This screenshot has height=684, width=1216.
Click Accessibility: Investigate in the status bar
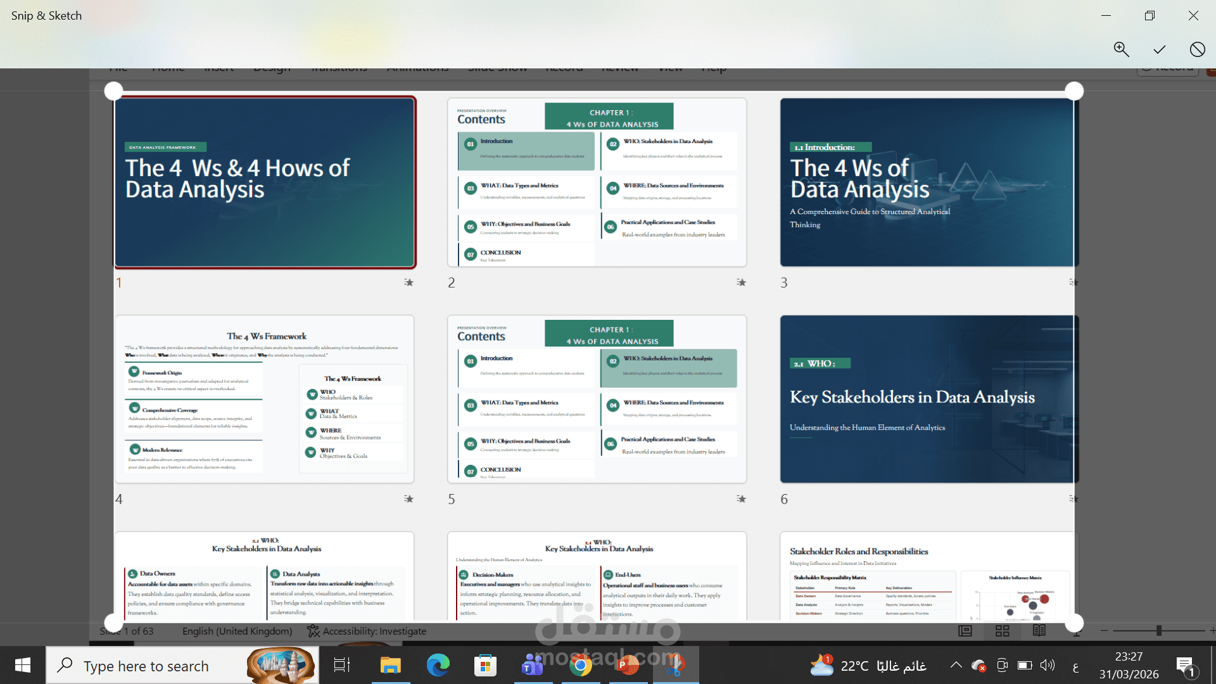pos(367,631)
